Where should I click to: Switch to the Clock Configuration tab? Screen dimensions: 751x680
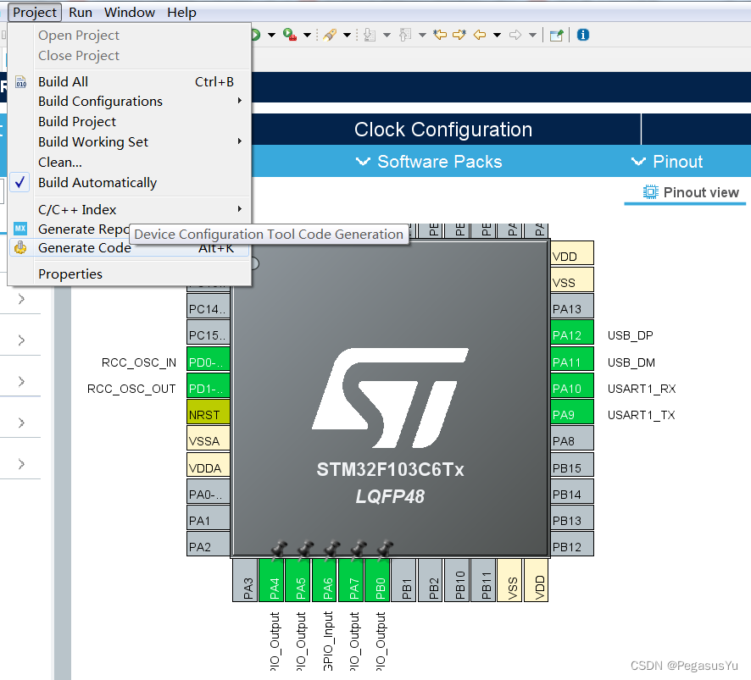coord(443,130)
